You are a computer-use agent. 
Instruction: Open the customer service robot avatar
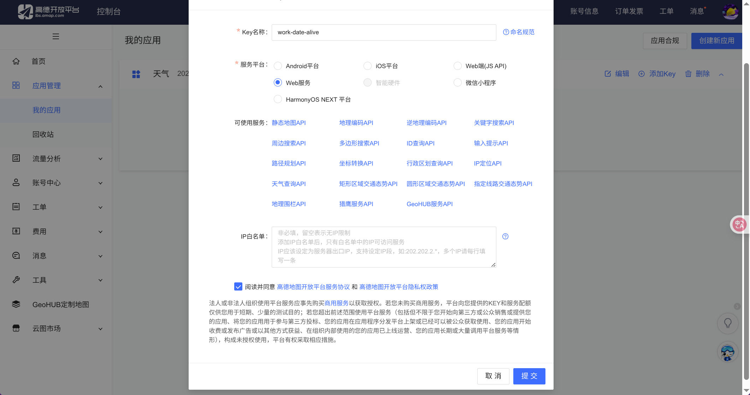pyautogui.click(x=727, y=352)
